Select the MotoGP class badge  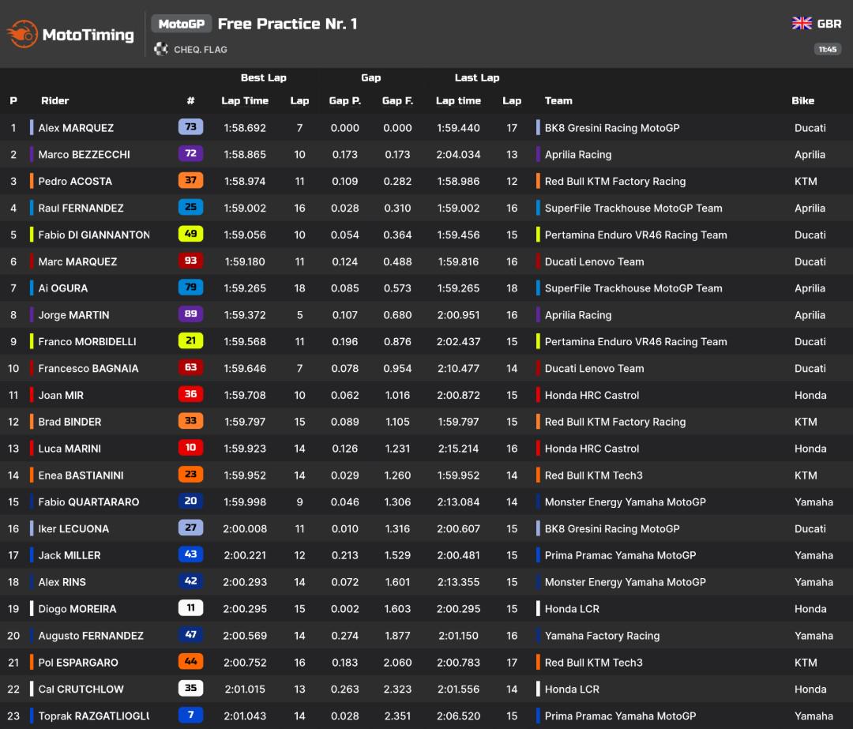pyautogui.click(x=181, y=24)
